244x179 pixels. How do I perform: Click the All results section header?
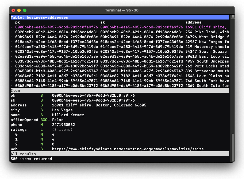click(x=120, y=154)
